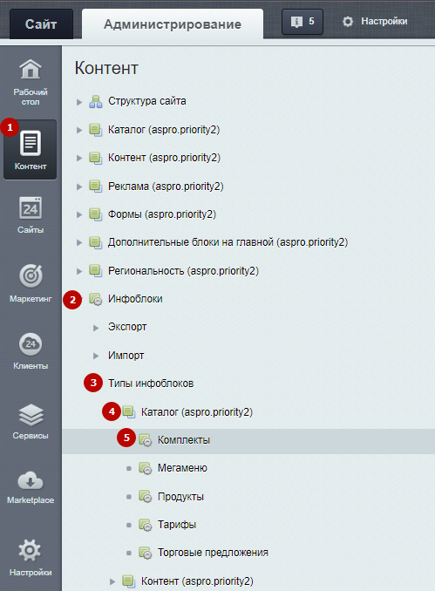Switch to the Сайт tab
Image resolution: width=435 pixels, height=591 pixels.
41,24
